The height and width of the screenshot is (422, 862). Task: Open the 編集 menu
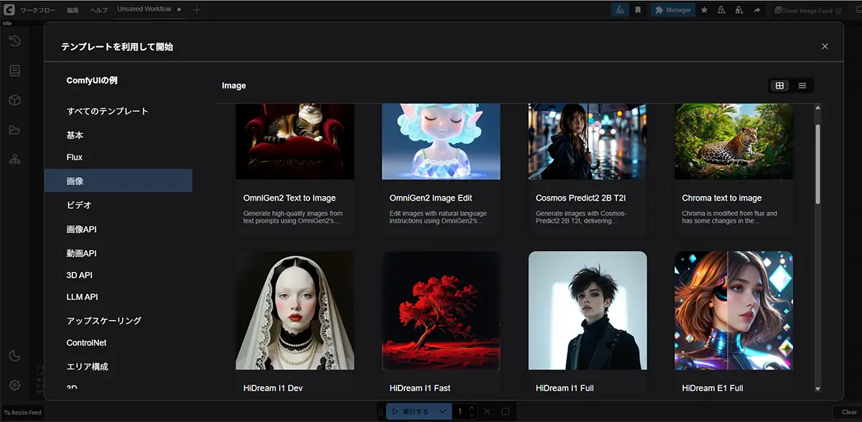tap(73, 10)
